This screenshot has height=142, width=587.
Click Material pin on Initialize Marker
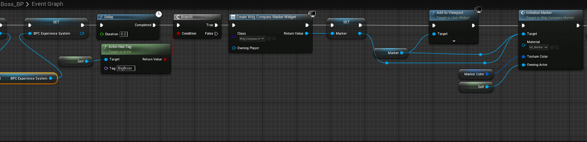(x=524, y=45)
